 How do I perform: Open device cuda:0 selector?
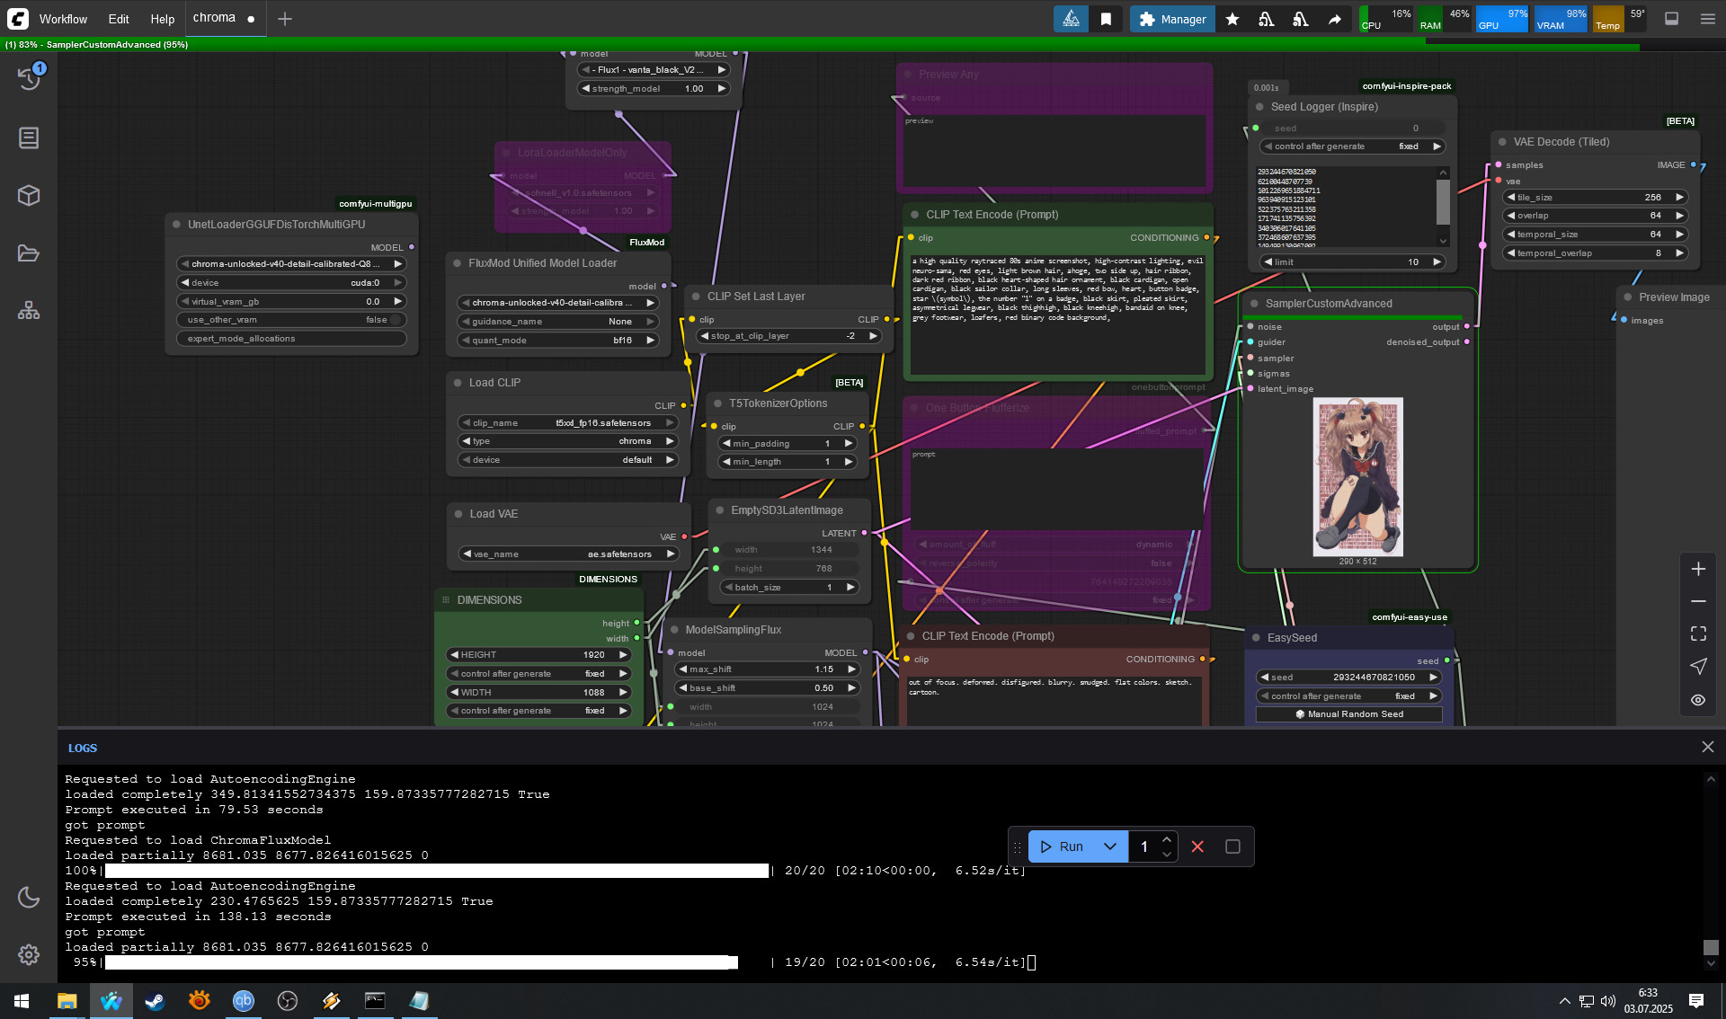coord(291,283)
